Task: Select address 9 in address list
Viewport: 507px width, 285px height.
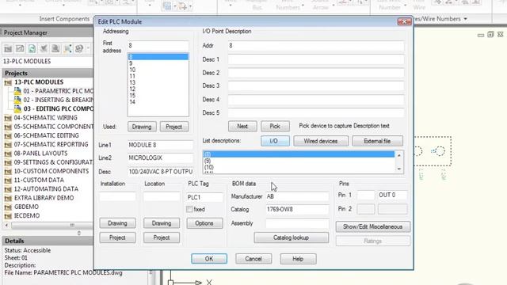Action: (158, 63)
